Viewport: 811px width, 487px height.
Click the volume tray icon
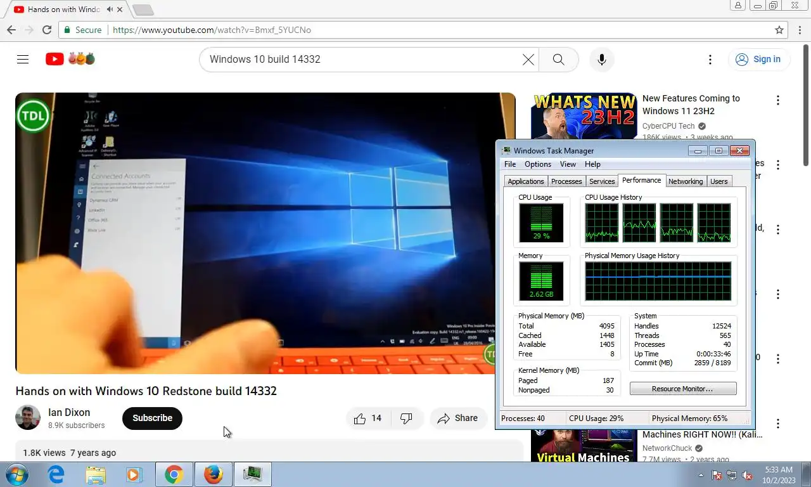point(747,475)
